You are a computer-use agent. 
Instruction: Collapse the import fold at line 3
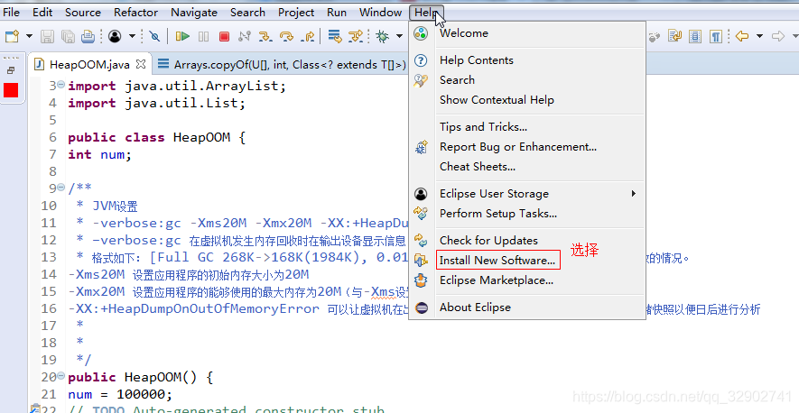point(61,85)
